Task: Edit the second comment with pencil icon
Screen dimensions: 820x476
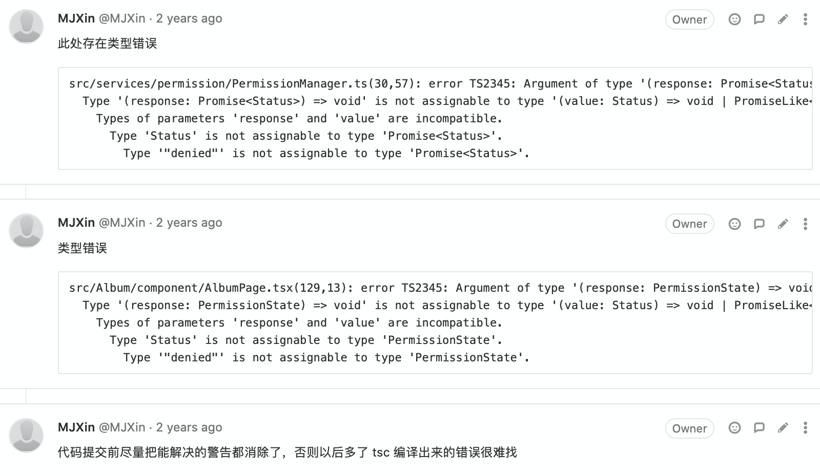Action: click(783, 224)
